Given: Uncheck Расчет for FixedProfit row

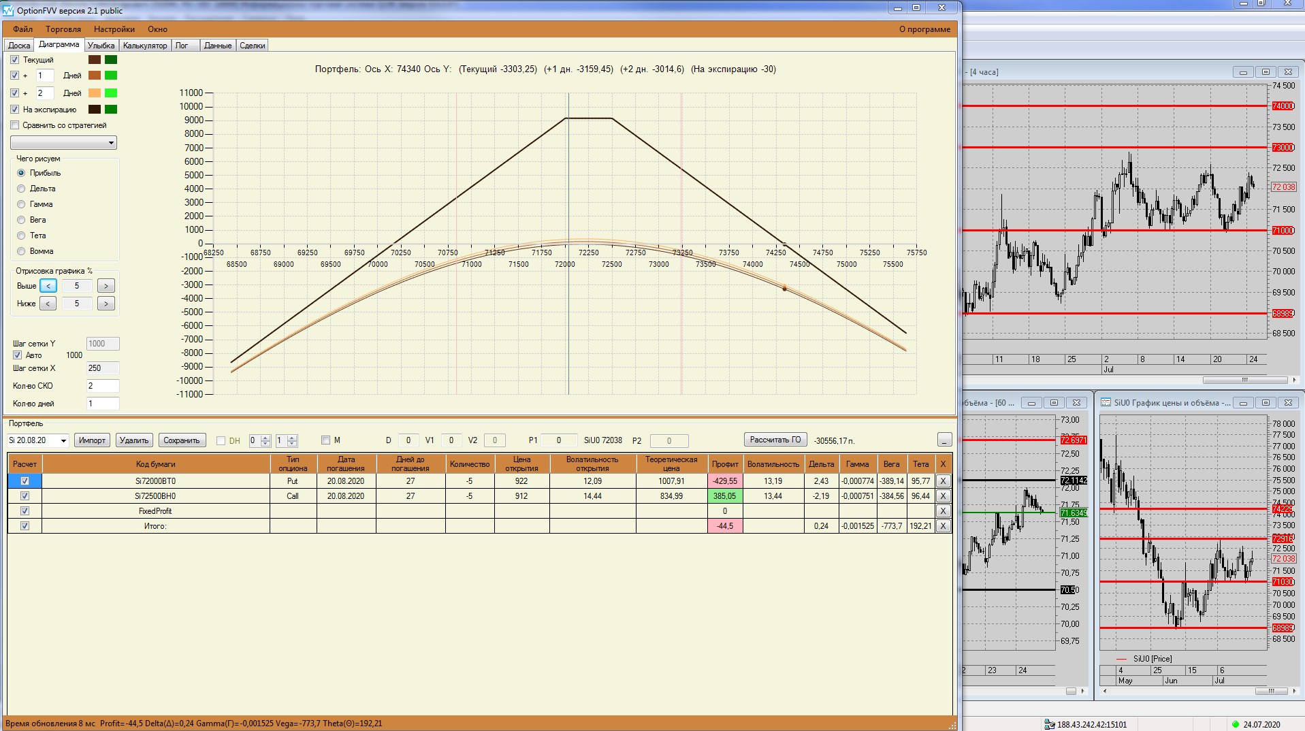Looking at the screenshot, I should pyautogui.click(x=25, y=511).
